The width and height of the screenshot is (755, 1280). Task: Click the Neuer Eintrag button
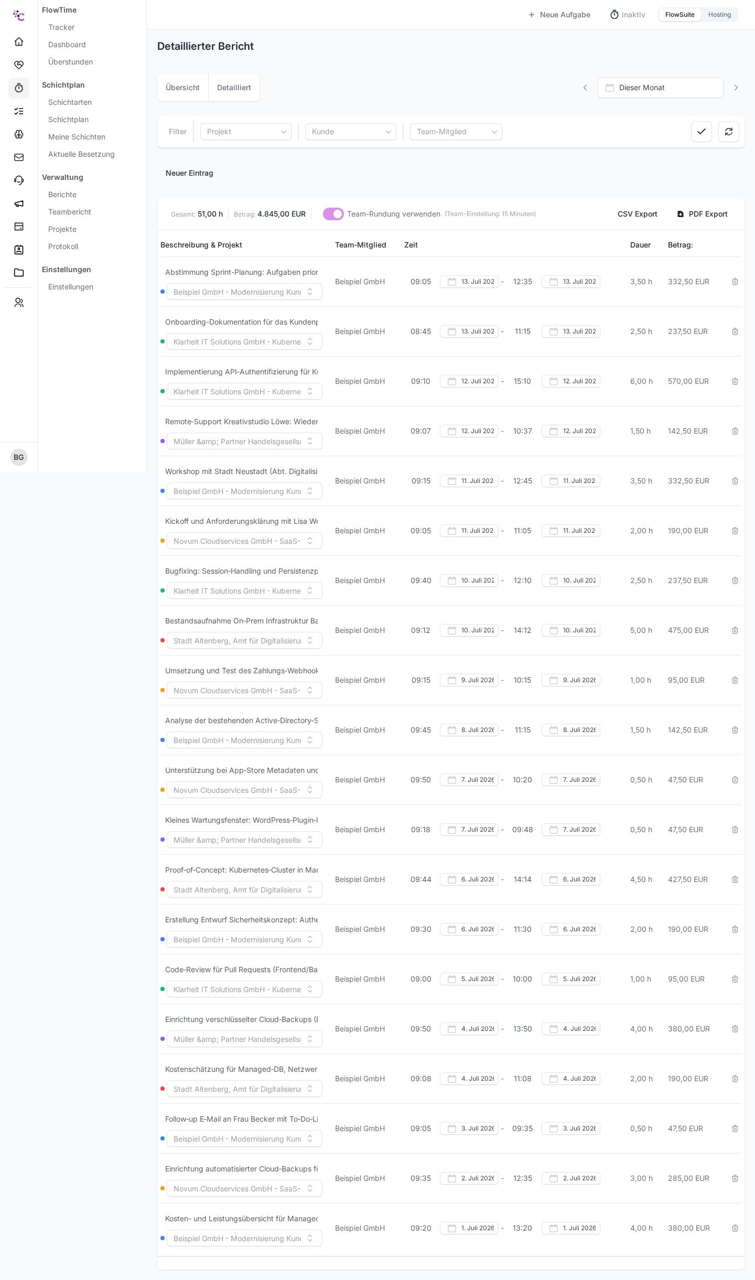(189, 173)
